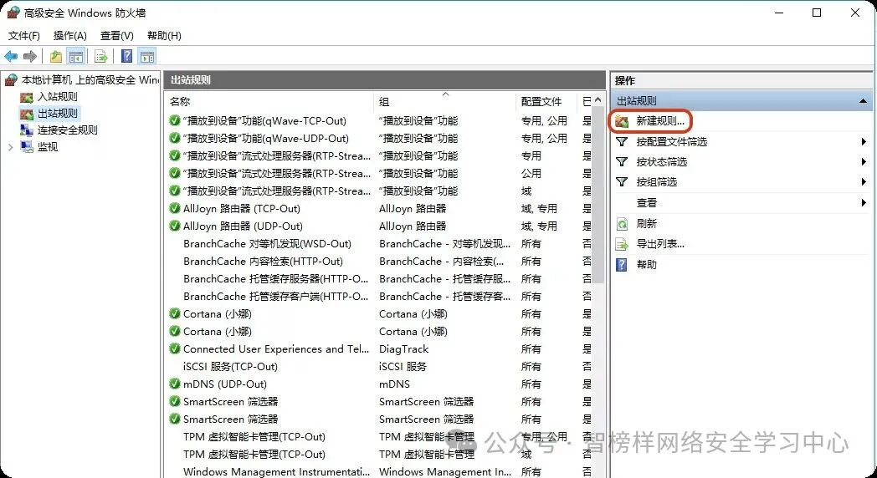Click the 帮助 entry in actions pane
This screenshot has height=478, width=877.
647,265
